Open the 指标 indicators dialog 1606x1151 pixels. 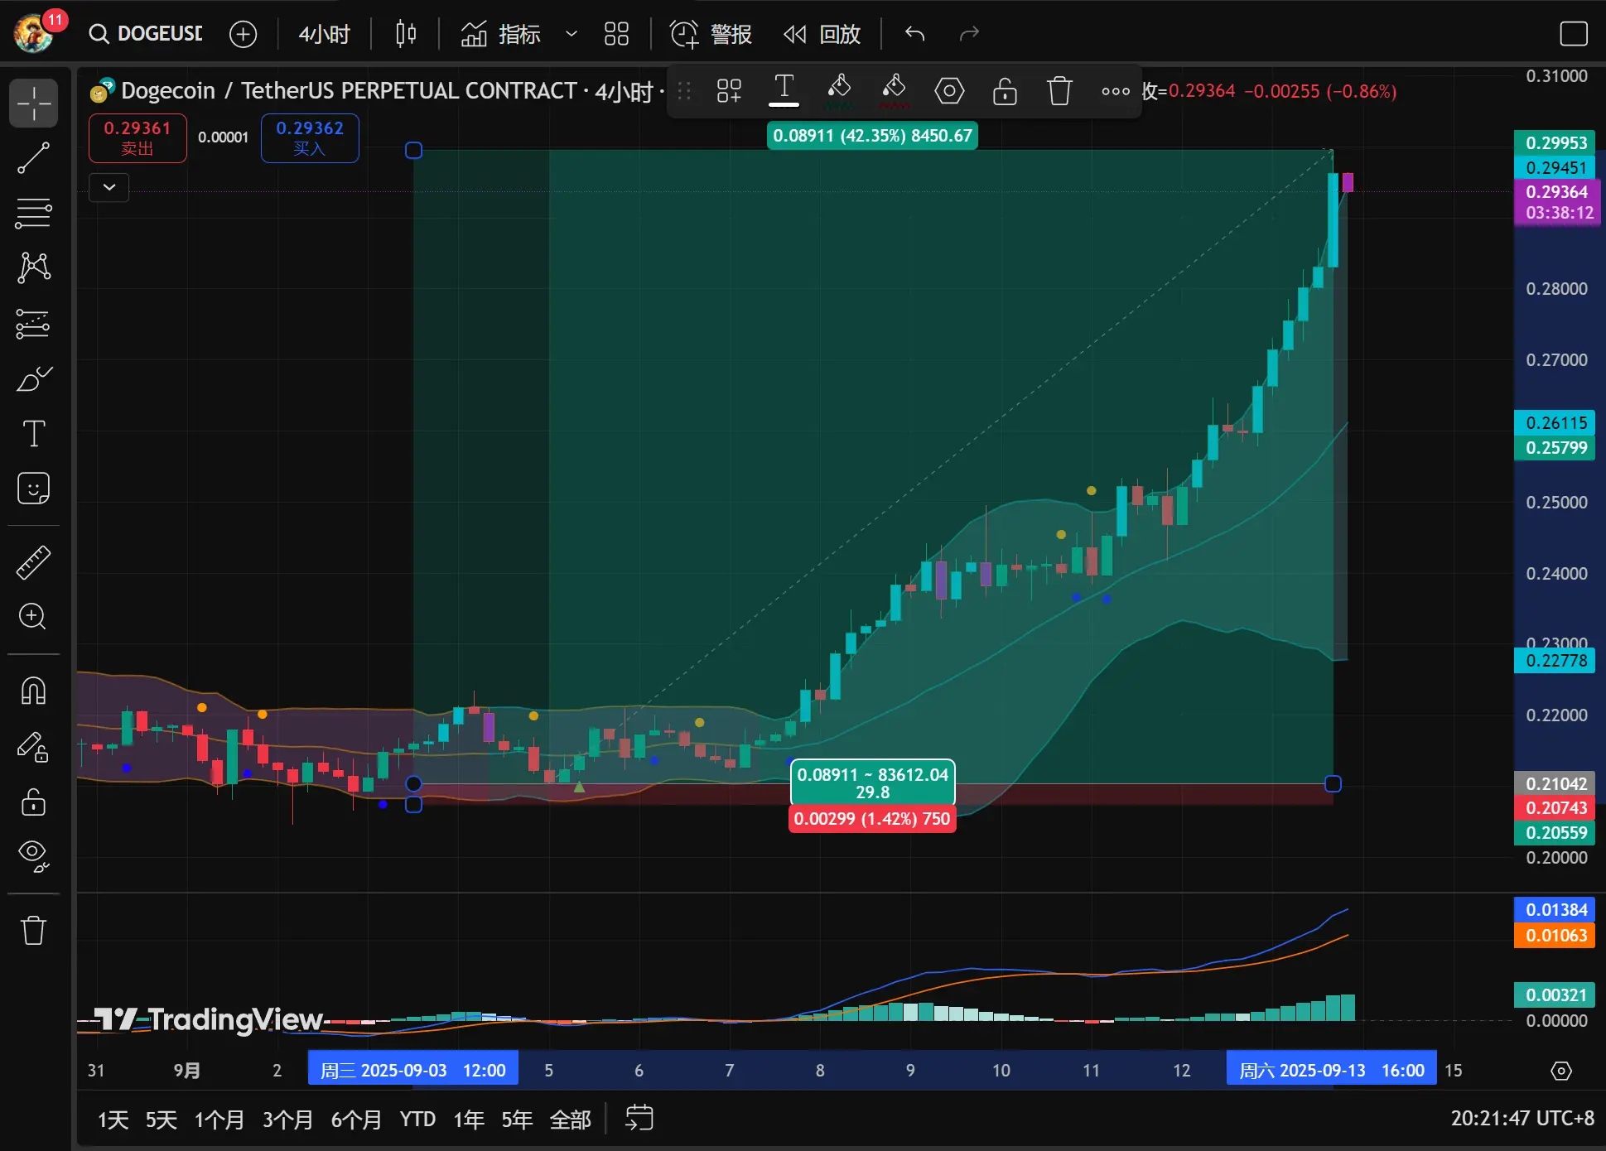click(x=501, y=34)
